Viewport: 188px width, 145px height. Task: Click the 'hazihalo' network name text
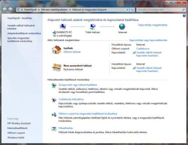pyautogui.click(x=68, y=48)
